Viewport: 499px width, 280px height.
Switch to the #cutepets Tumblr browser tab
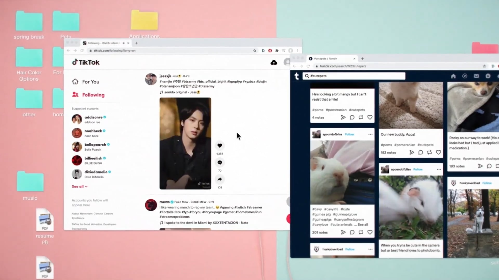click(332, 59)
